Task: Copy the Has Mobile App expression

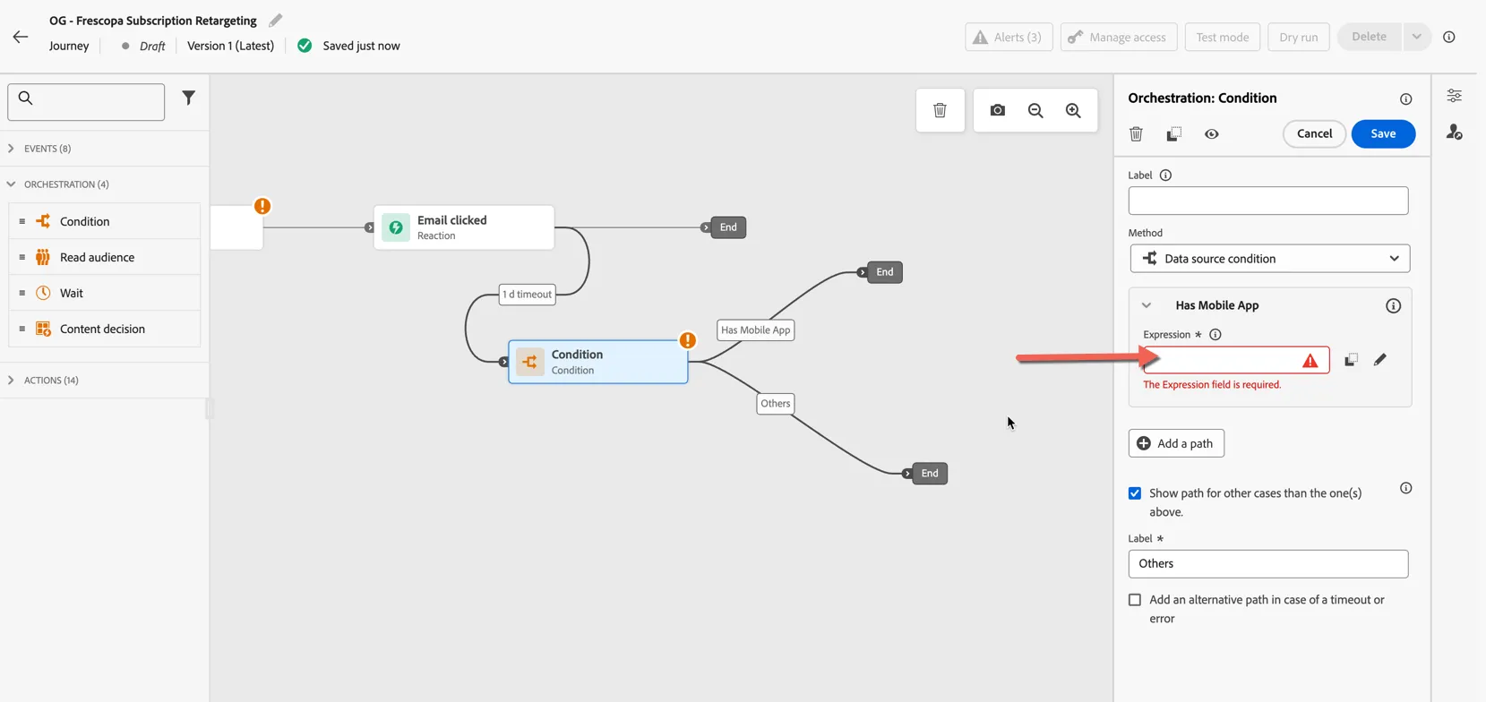Action: (1351, 359)
